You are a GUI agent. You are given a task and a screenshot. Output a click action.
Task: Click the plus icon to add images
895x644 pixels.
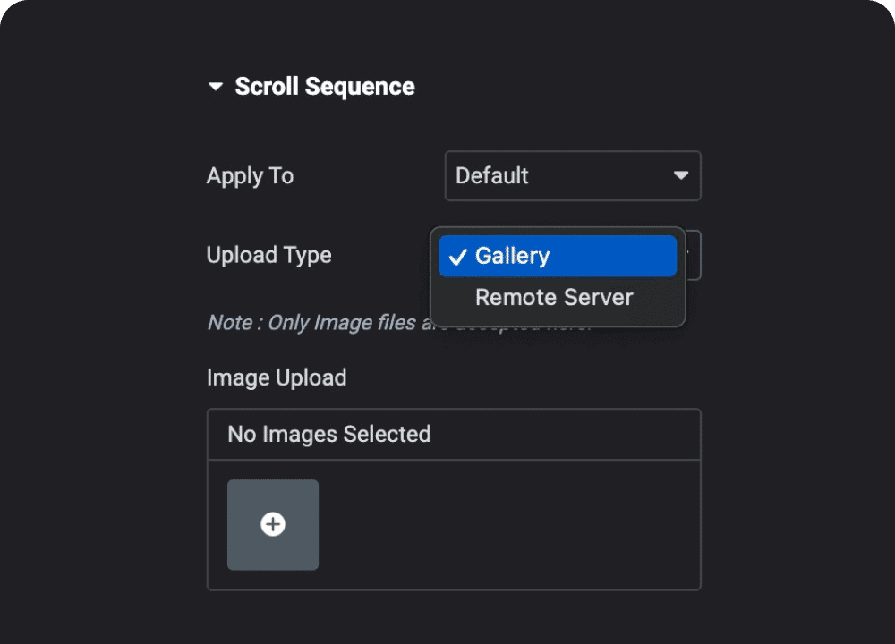point(273,525)
